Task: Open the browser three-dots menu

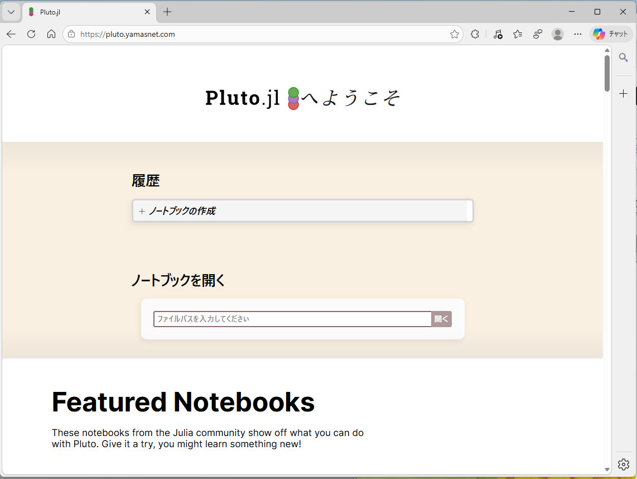Action: click(x=577, y=34)
